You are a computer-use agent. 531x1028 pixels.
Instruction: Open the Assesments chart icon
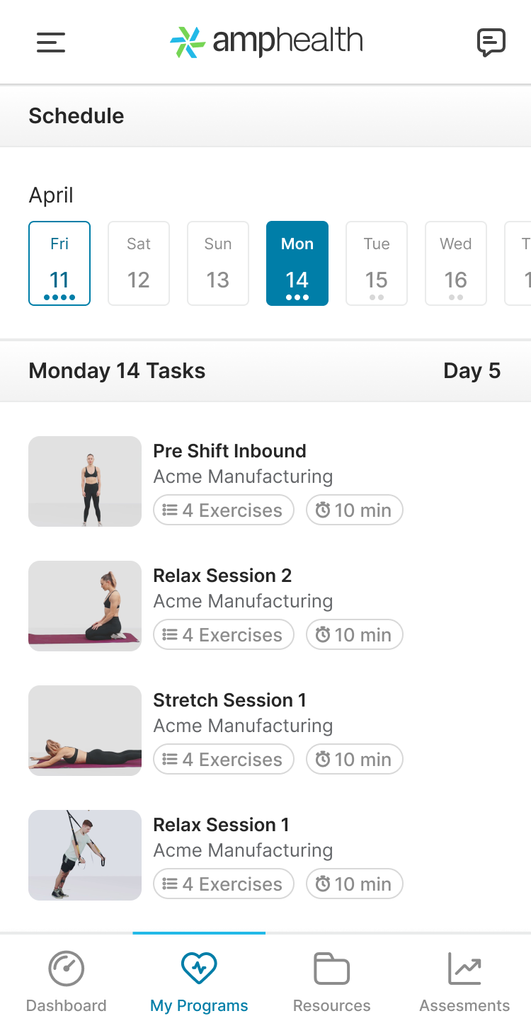[x=464, y=969]
